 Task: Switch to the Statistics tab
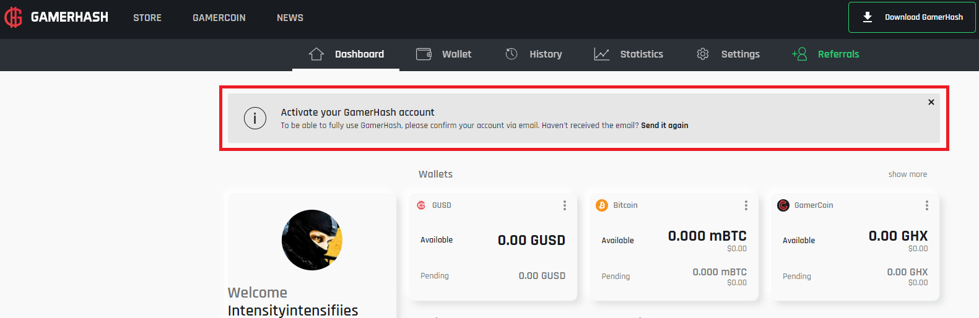pos(642,54)
